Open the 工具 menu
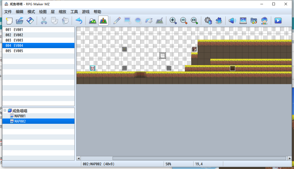 74,12
